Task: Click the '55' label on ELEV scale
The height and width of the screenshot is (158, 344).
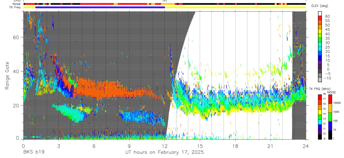Action: (x=327, y=21)
